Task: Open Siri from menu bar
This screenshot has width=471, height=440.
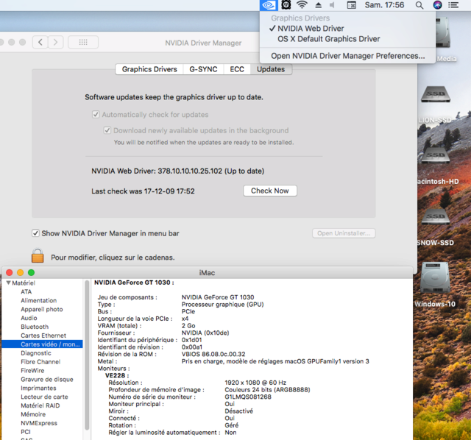Action: pos(437,5)
